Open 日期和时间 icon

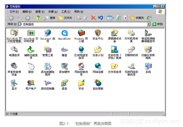(x=131, y=49)
